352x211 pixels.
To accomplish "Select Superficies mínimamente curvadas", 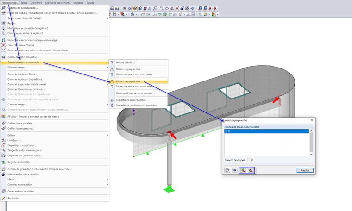I will click(138, 105).
